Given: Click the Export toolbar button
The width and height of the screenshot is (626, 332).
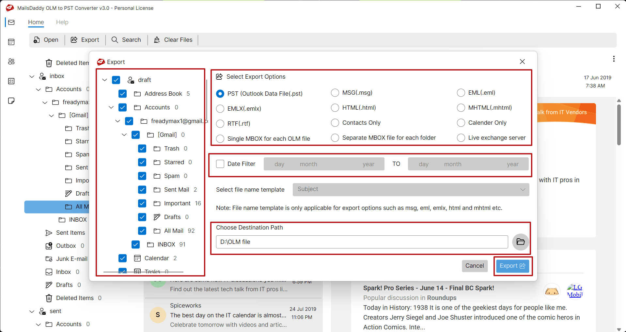Looking at the screenshot, I should tap(85, 40).
